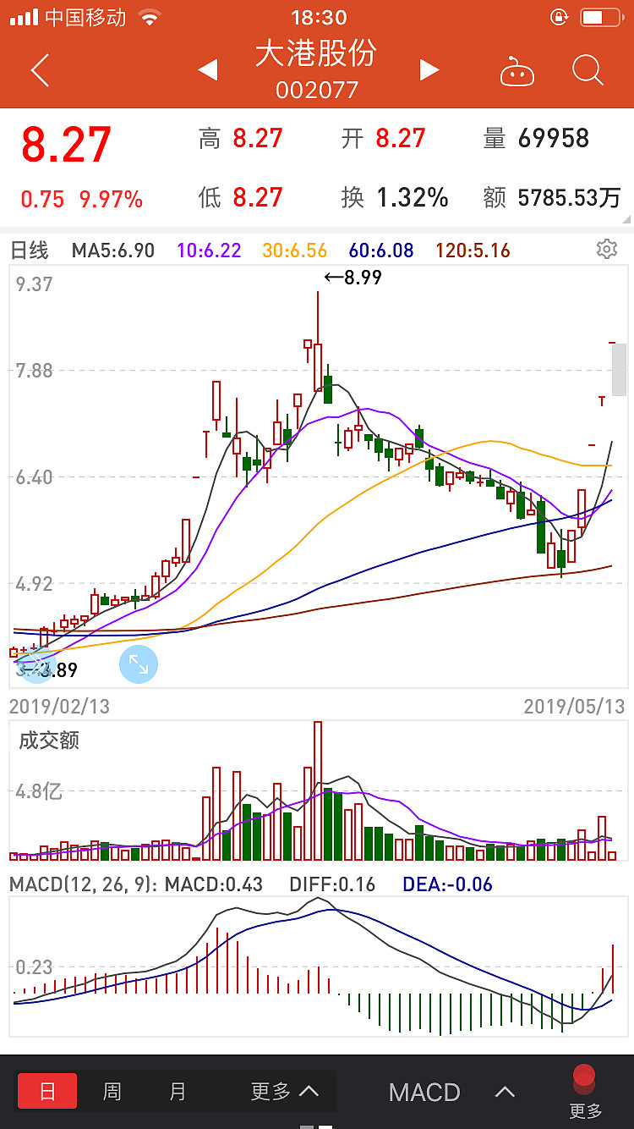Tap start date 2019/02/13
The image size is (634, 1129).
pyautogui.click(x=59, y=706)
